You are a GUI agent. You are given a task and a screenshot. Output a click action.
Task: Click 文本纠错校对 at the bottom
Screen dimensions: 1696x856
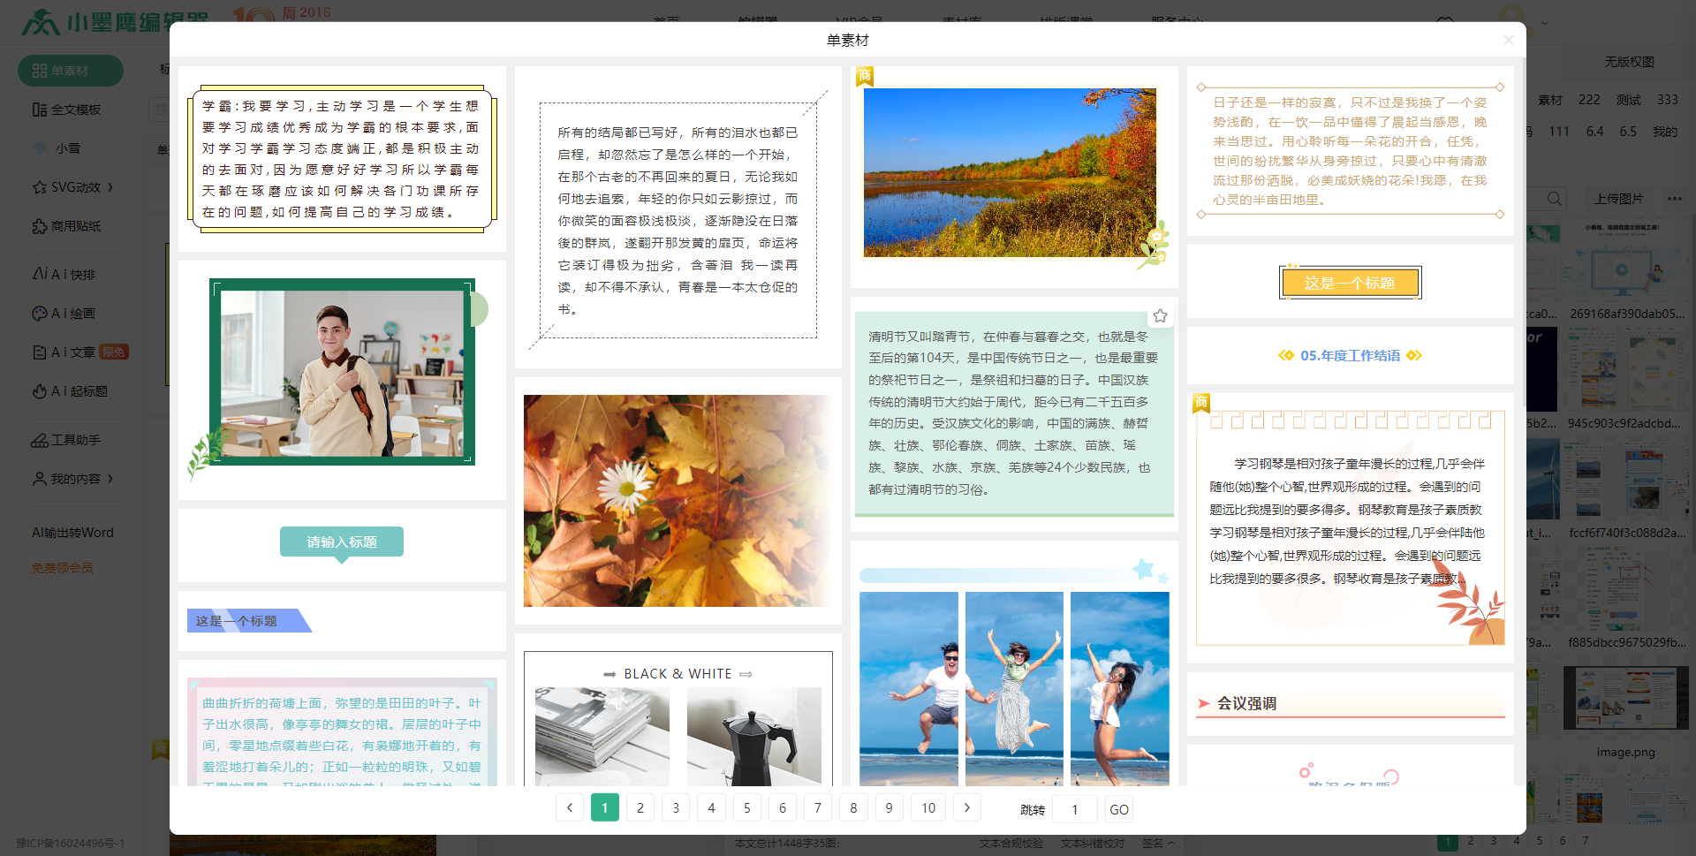pyautogui.click(x=1092, y=844)
